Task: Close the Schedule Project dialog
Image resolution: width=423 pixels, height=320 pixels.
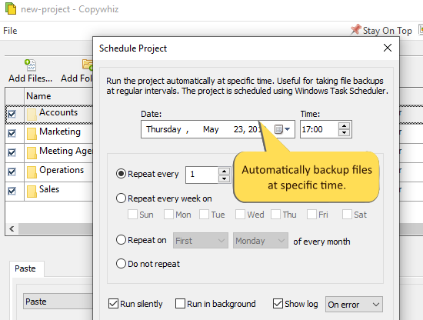Action: 388,48
